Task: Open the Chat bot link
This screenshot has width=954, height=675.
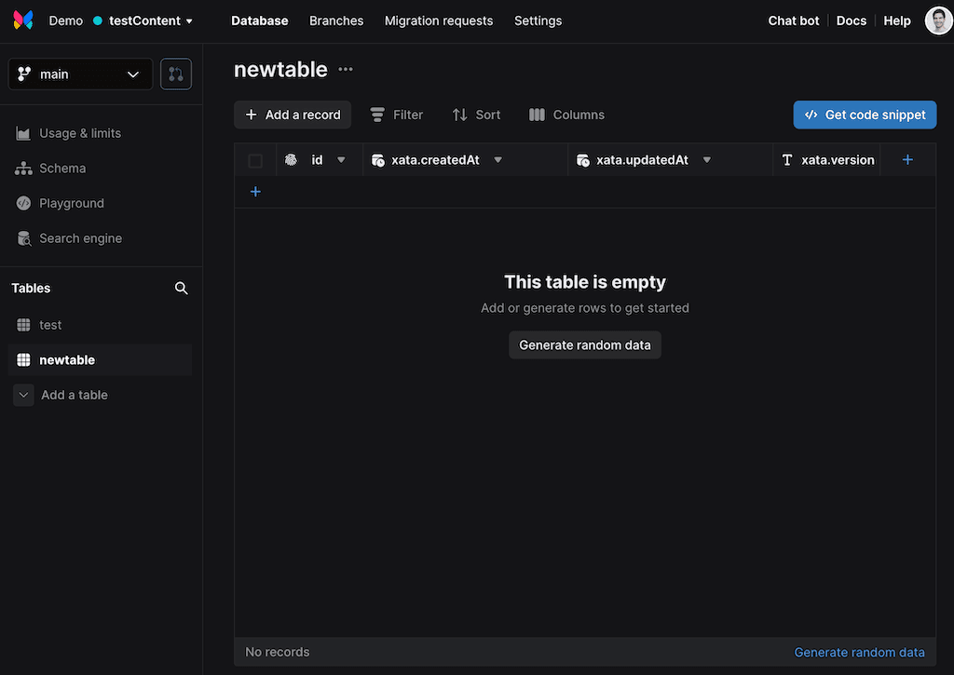Action: click(x=794, y=20)
